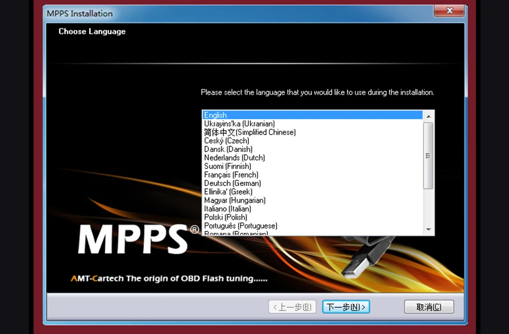Click the language list scroll up arrow
Screen dimensions: 509x334
pyautogui.click(x=428, y=116)
